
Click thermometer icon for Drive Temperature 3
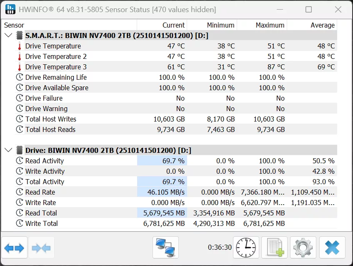coord(20,67)
